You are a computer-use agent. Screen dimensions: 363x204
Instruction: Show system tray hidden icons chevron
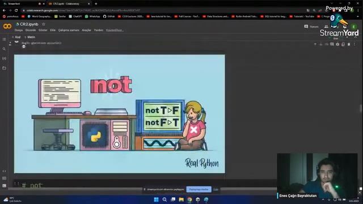click(323, 199)
